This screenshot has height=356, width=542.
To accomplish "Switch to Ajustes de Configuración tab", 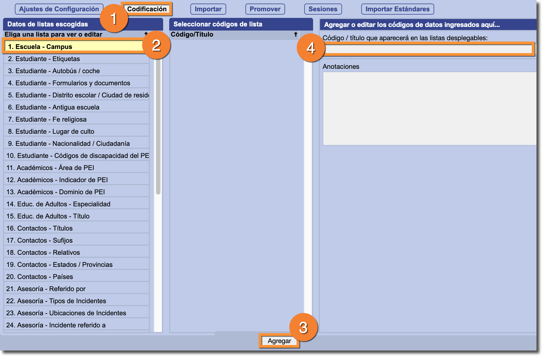I will [x=59, y=9].
